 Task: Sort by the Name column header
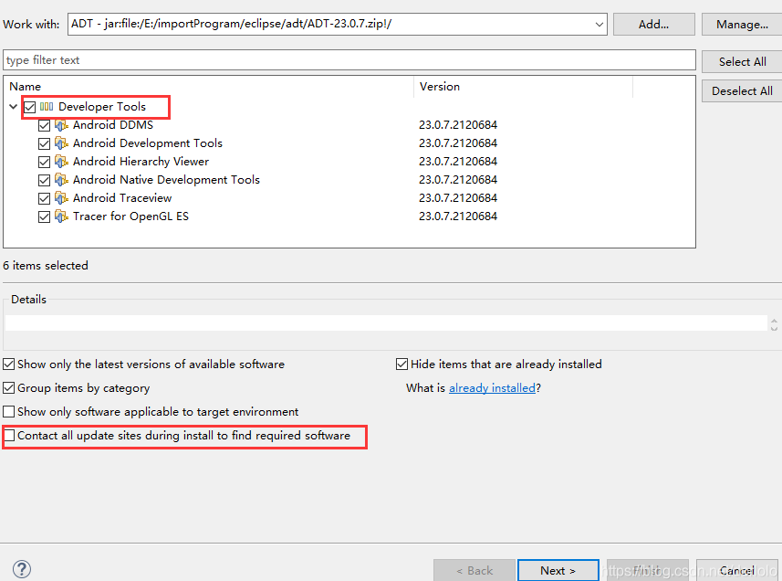208,87
